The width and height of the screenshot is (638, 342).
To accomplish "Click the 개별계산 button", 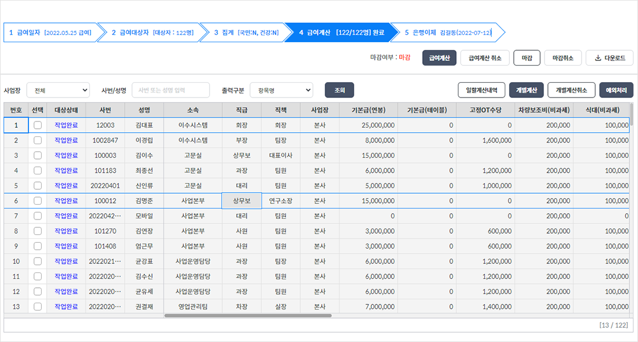I will 526,90.
